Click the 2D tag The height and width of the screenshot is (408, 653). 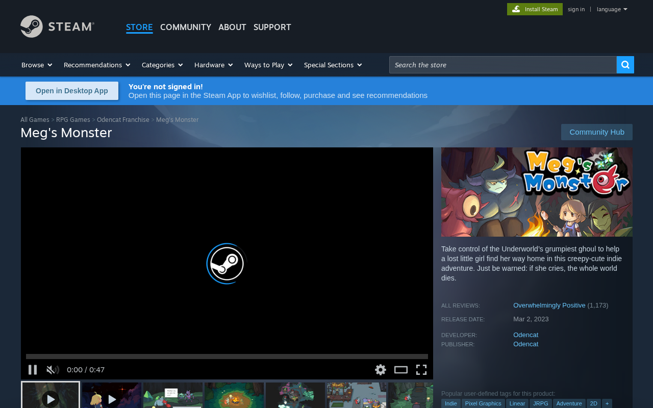(x=594, y=403)
